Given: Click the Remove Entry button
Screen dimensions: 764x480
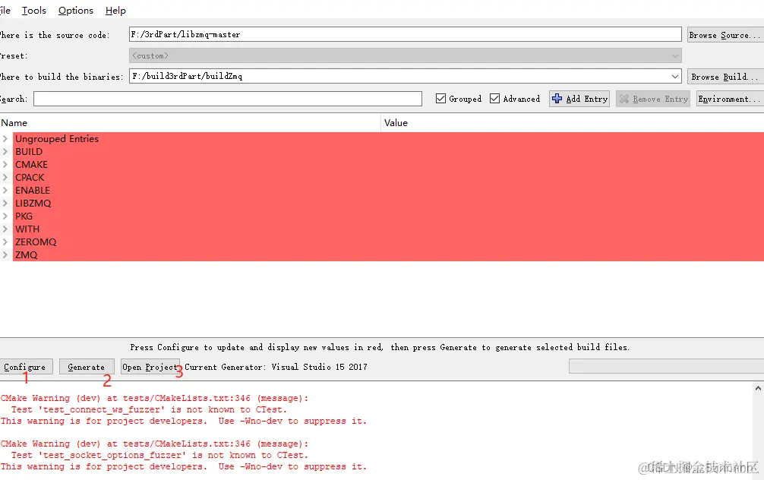Looking at the screenshot, I should point(653,99).
